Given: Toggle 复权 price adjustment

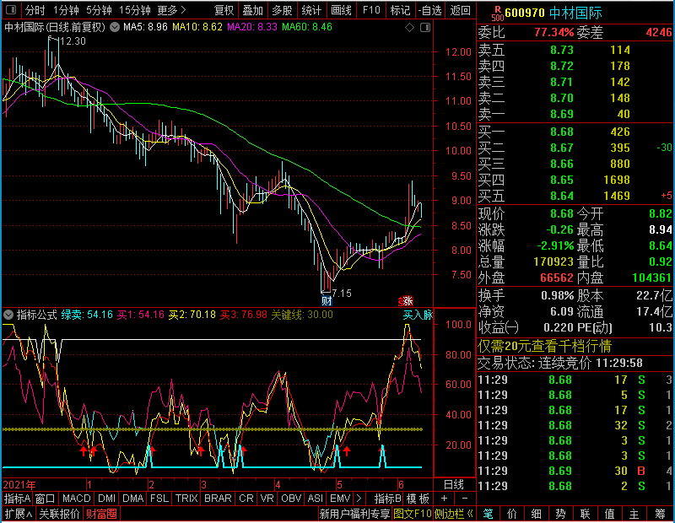Looking at the screenshot, I should (x=224, y=10).
